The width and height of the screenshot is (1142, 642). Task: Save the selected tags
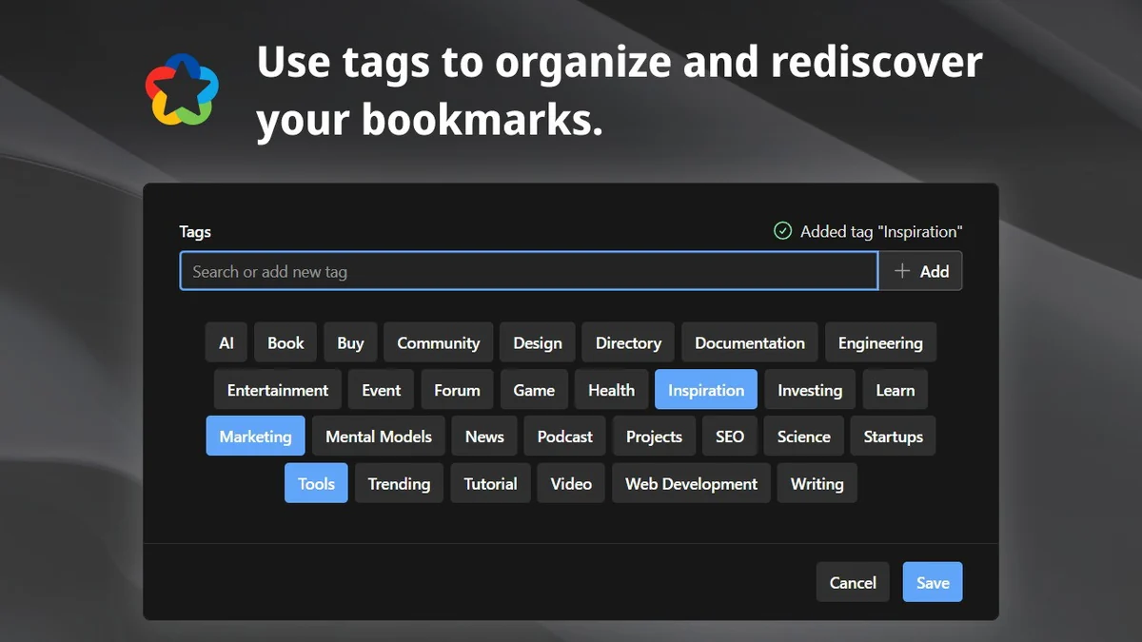(x=932, y=583)
